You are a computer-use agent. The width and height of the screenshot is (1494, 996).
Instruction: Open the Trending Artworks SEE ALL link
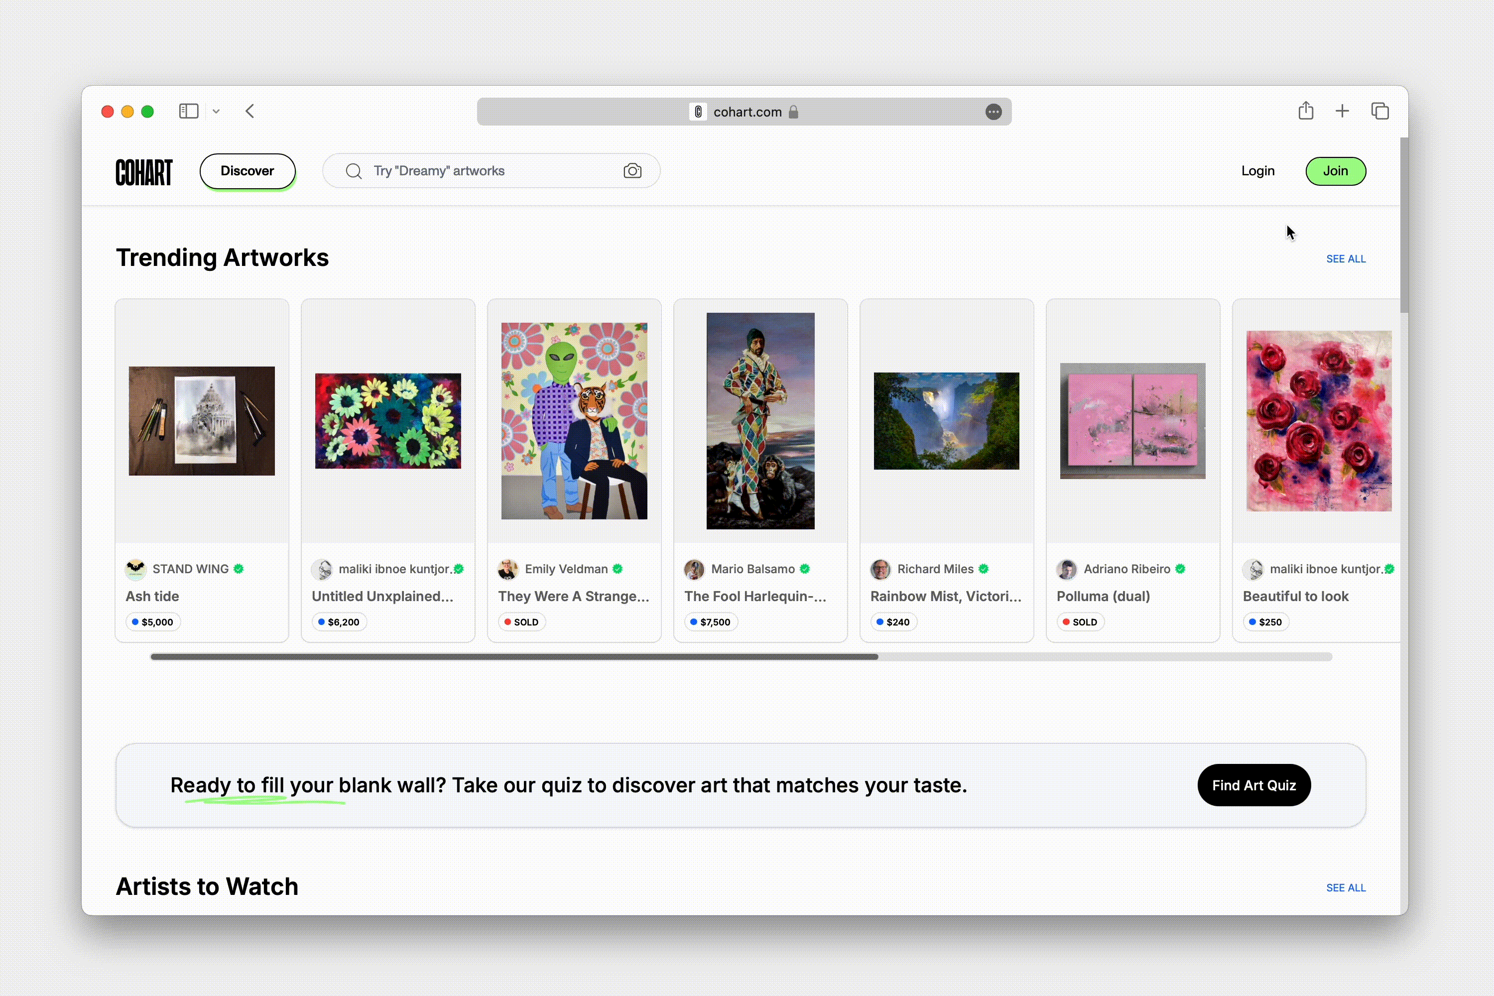1346,258
